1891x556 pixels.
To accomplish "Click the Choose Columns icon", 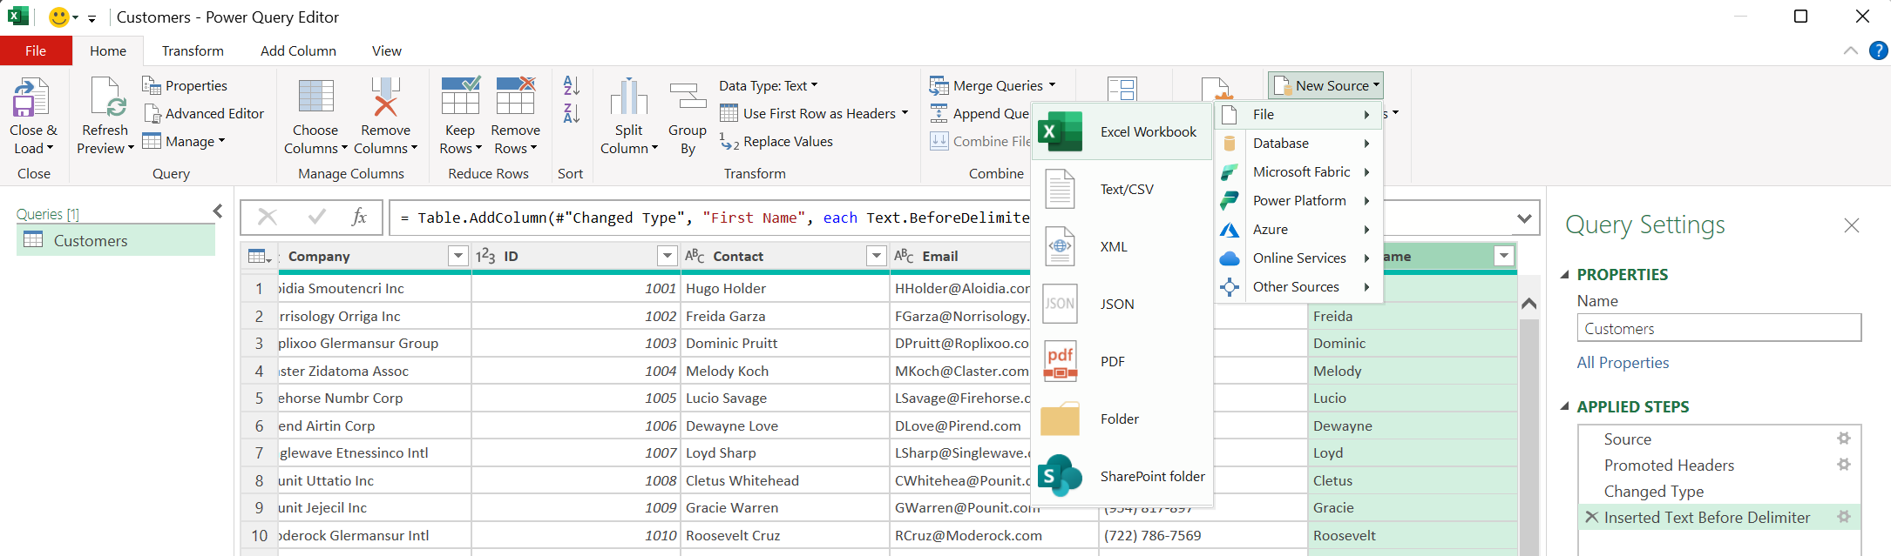I will click(x=315, y=97).
